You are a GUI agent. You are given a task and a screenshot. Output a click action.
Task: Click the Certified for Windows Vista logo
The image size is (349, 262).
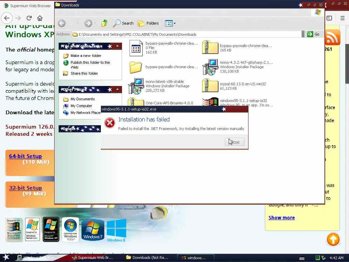70,230
